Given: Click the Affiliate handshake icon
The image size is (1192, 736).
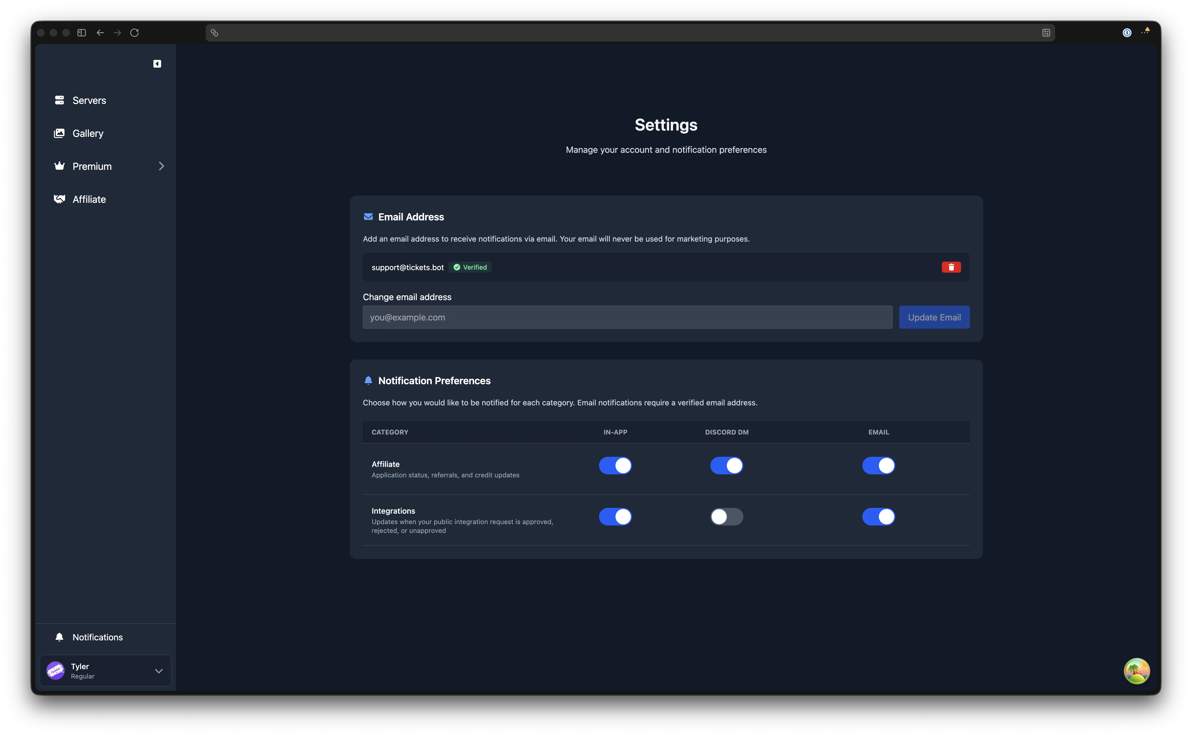Looking at the screenshot, I should point(59,199).
